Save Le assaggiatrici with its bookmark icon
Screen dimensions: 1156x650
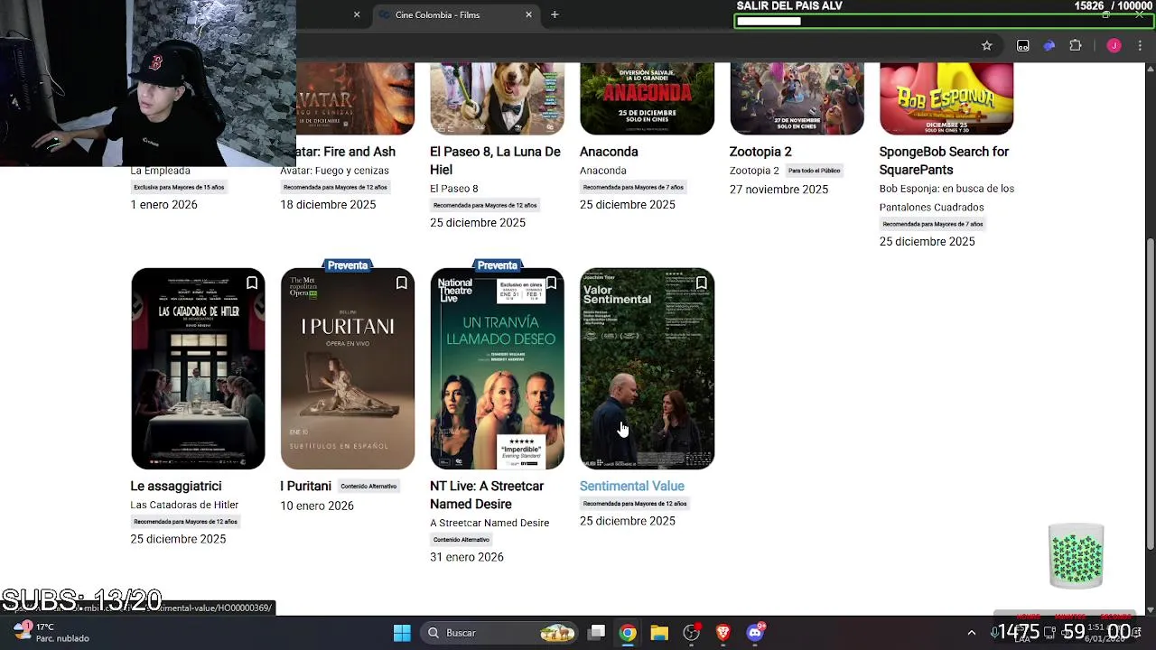tap(252, 283)
